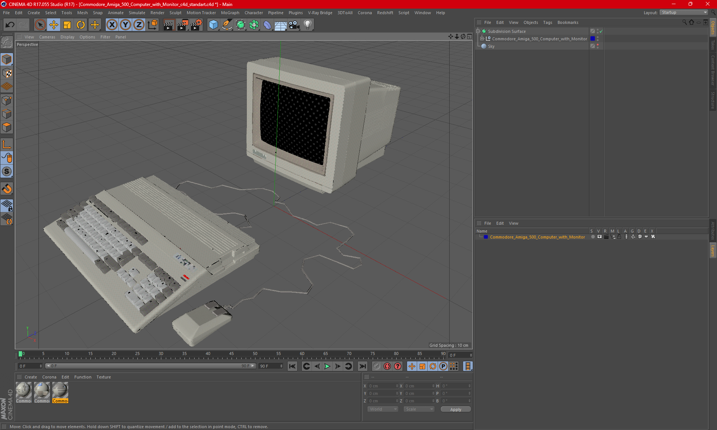Click the X position input field

[383, 386]
